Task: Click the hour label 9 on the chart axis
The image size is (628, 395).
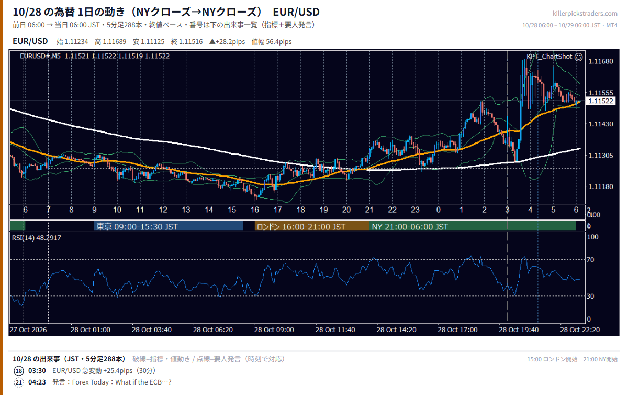Action: [x=94, y=210]
